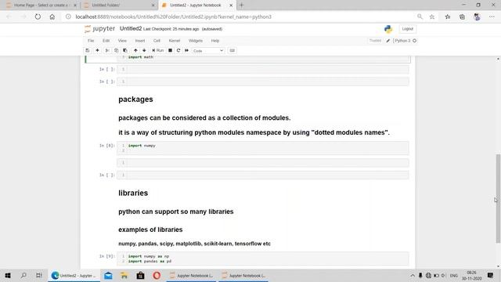Viewport: 501px width, 282px height.
Task: Open the command palette keyboard icon
Action: [232, 50]
